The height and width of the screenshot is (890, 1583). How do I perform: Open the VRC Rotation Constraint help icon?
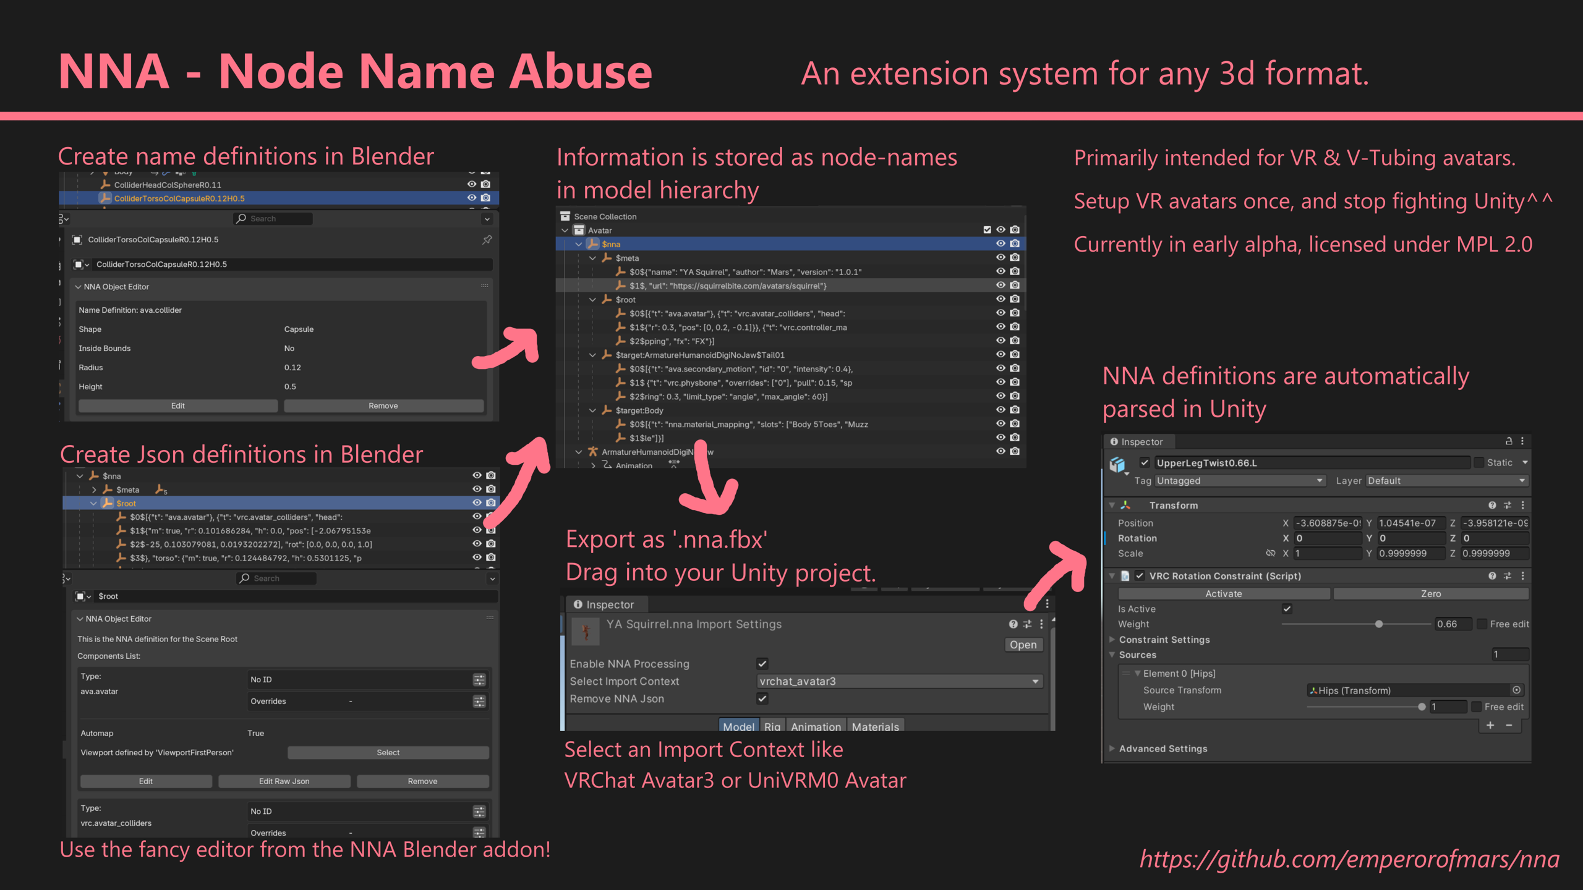coord(1492,576)
